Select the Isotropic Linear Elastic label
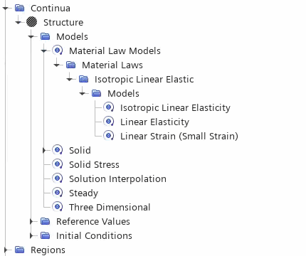 (144, 80)
